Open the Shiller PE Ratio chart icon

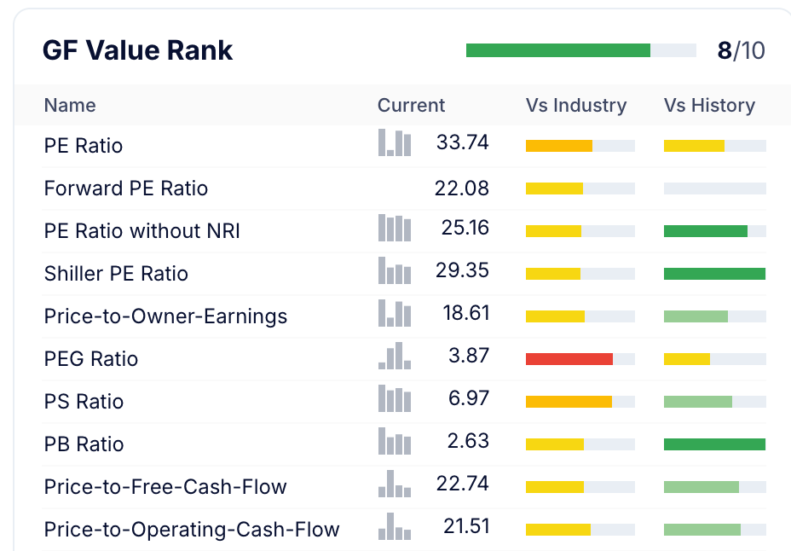395,270
